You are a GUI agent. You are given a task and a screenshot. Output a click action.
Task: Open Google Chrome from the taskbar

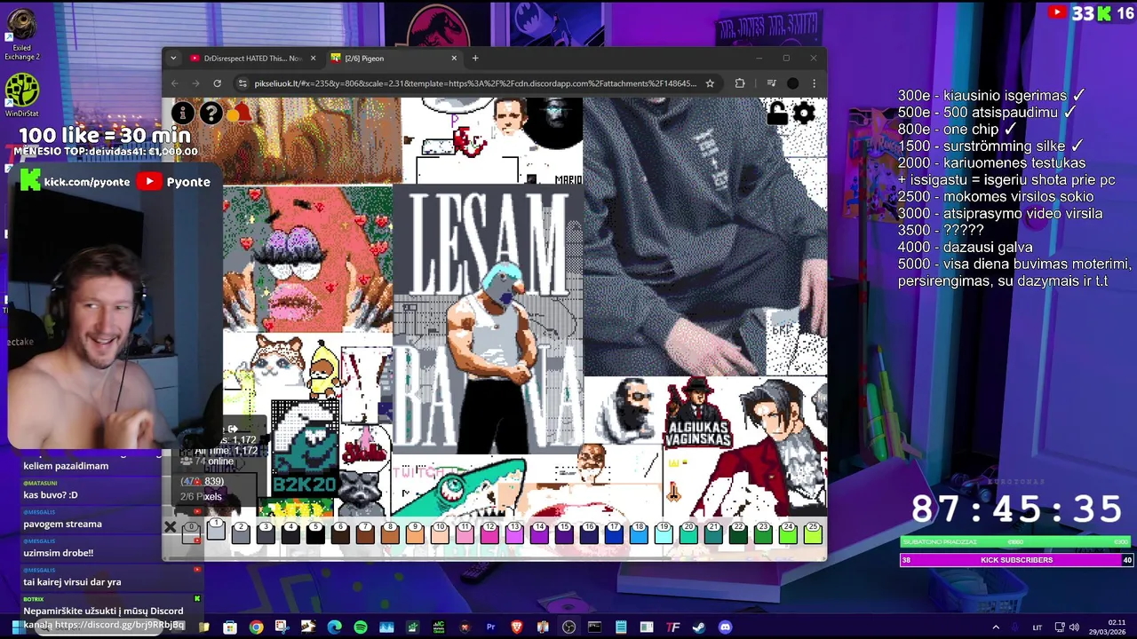[256, 627]
